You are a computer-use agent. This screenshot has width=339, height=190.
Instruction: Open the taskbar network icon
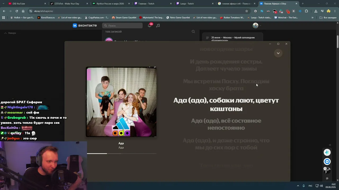(x=317, y=186)
